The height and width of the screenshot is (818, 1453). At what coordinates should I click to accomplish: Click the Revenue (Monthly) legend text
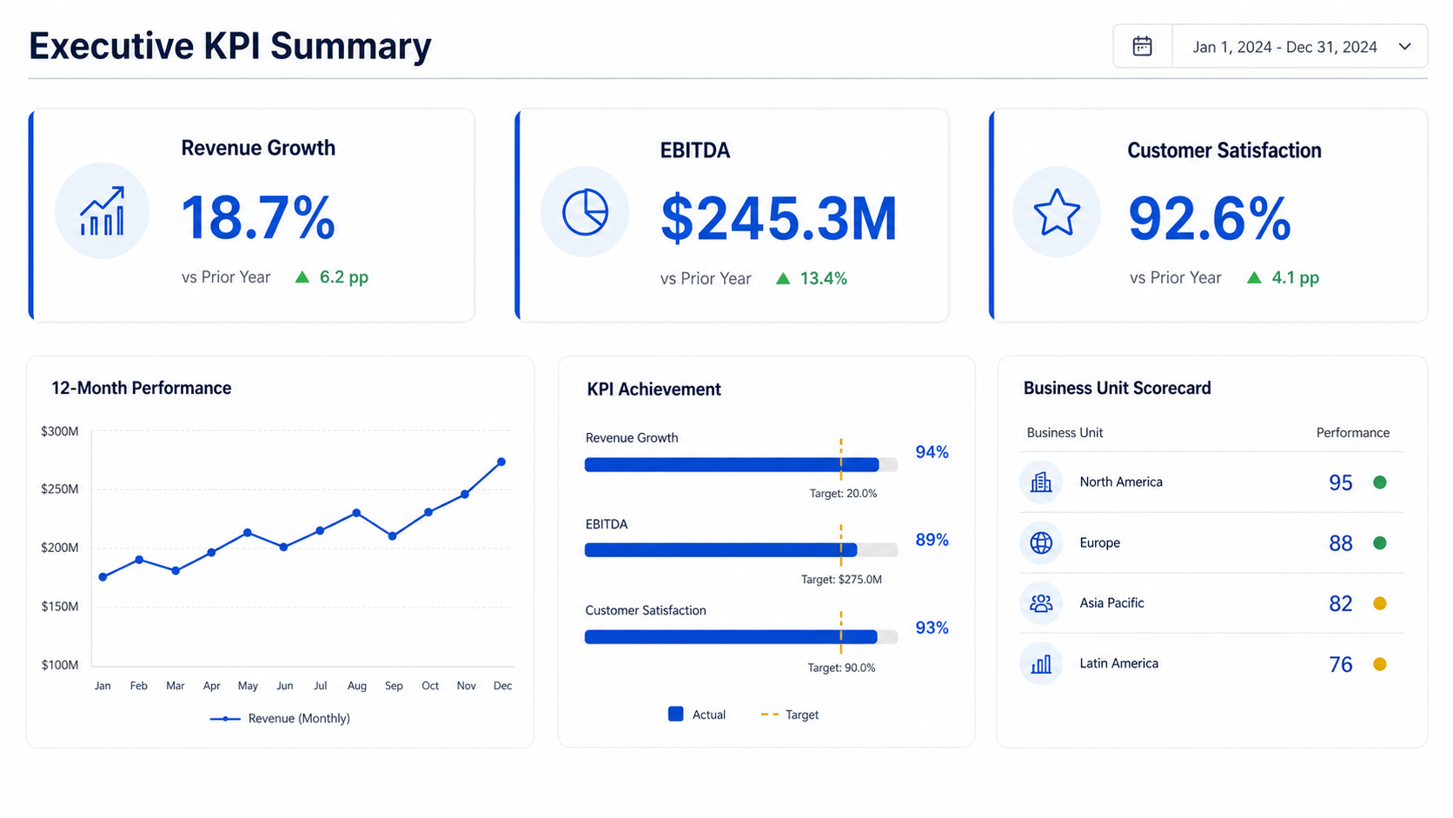coord(299,718)
